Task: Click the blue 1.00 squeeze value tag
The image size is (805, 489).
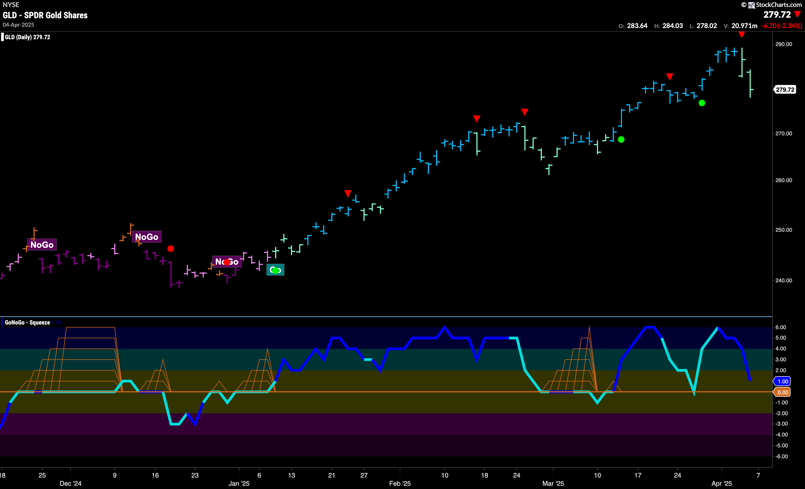Action: click(782, 381)
